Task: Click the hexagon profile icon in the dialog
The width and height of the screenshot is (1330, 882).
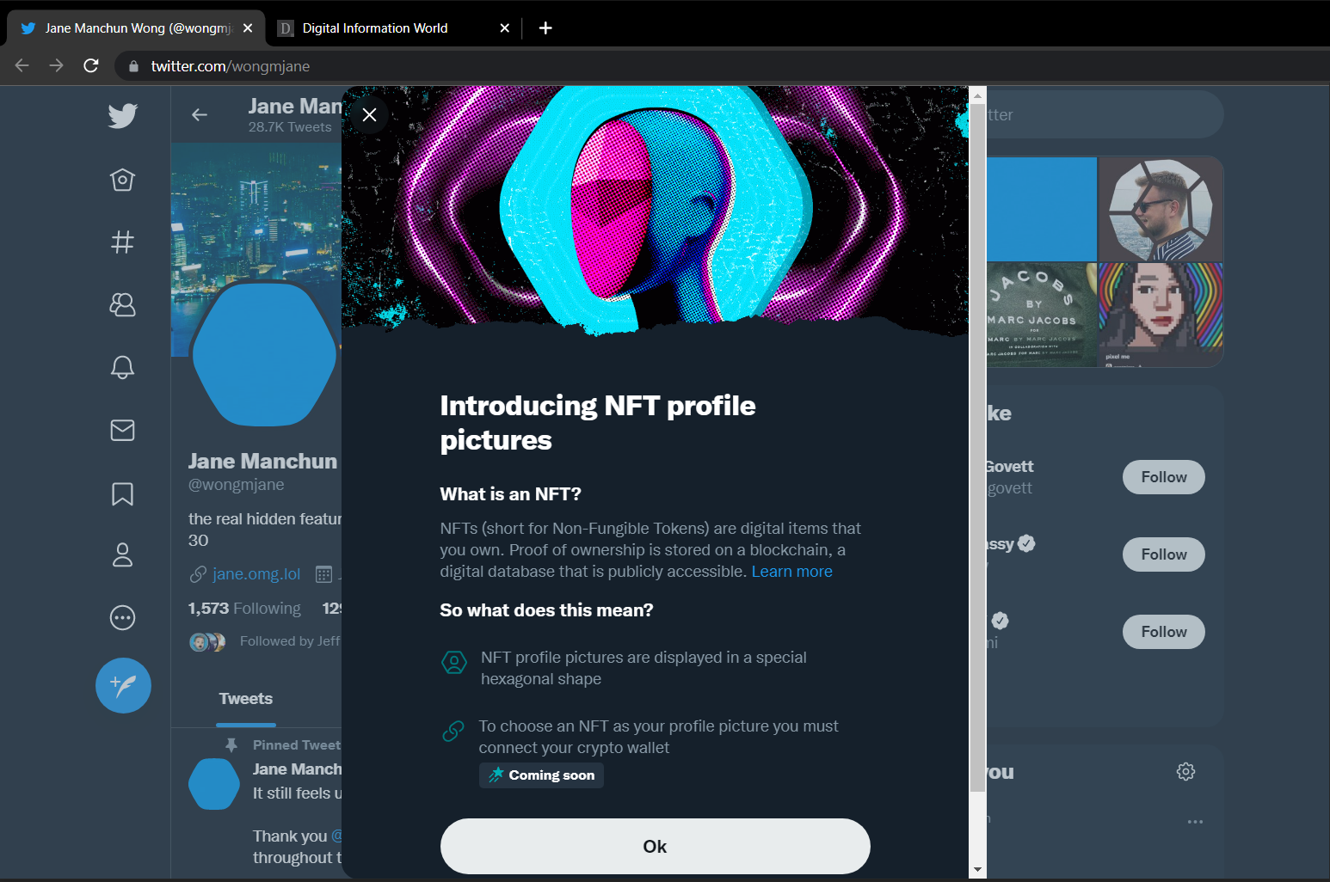Action: [x=454, y=662]
